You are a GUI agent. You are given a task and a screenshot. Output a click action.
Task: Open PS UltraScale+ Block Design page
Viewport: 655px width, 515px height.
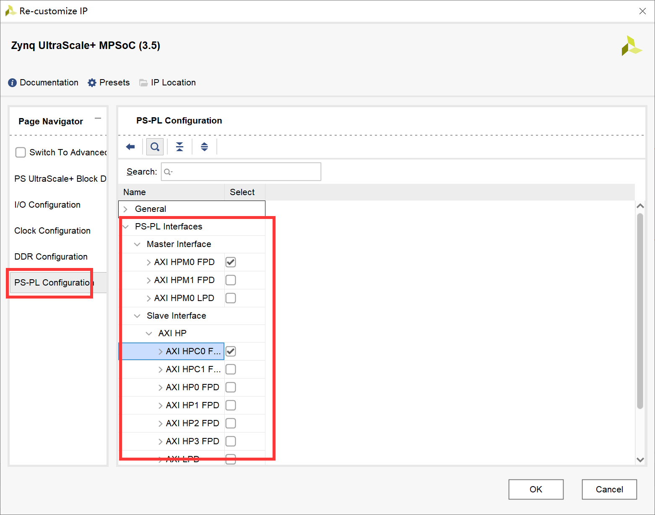click(x=60, y=179)
